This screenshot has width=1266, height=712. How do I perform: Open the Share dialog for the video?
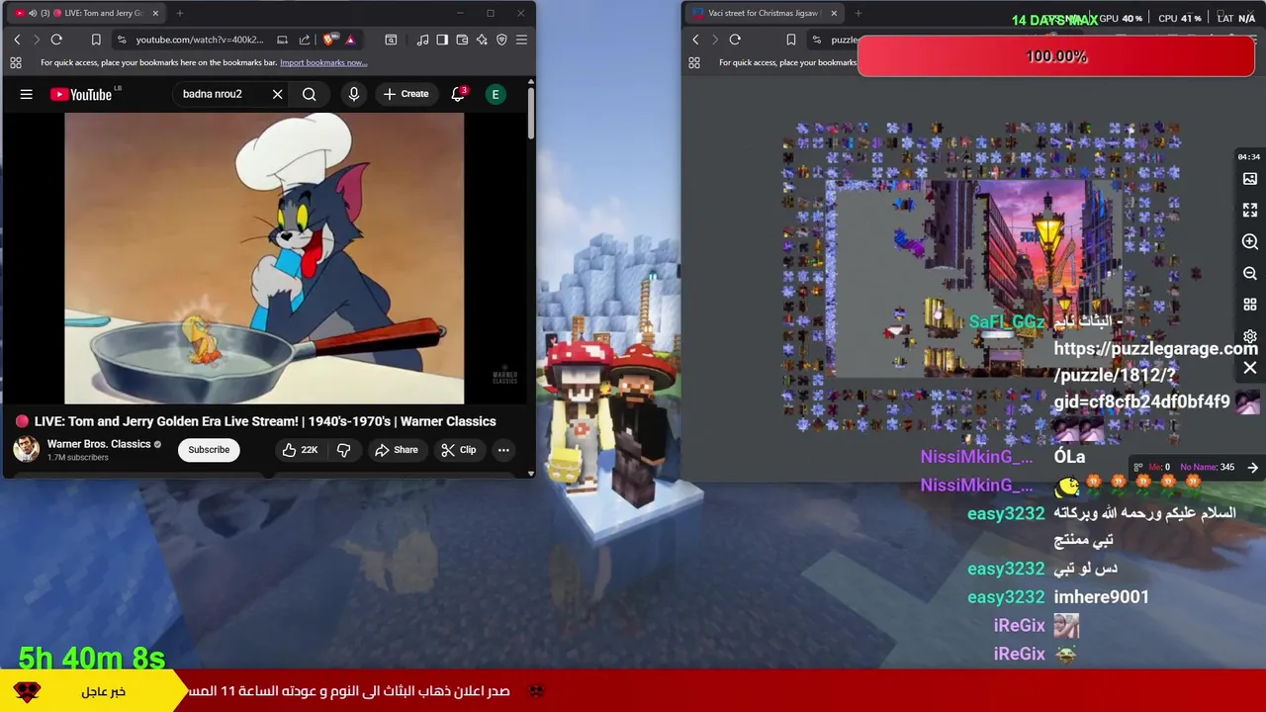click(x=396, y=450)
